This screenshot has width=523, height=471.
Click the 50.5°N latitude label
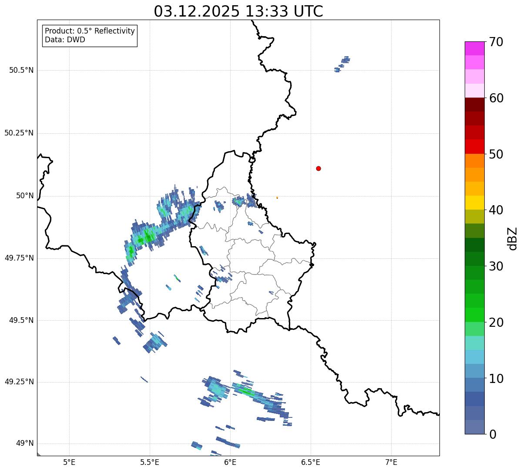tap(21, 71)
